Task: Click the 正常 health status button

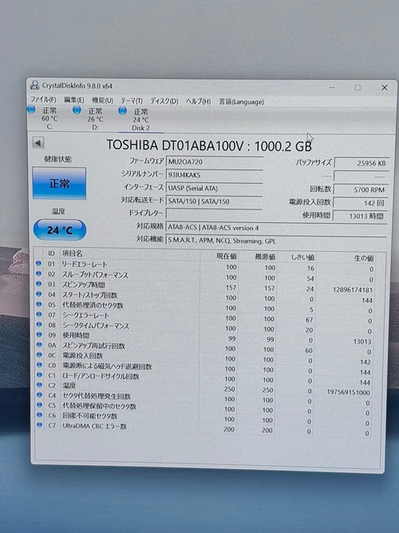Action: [59, 183]
